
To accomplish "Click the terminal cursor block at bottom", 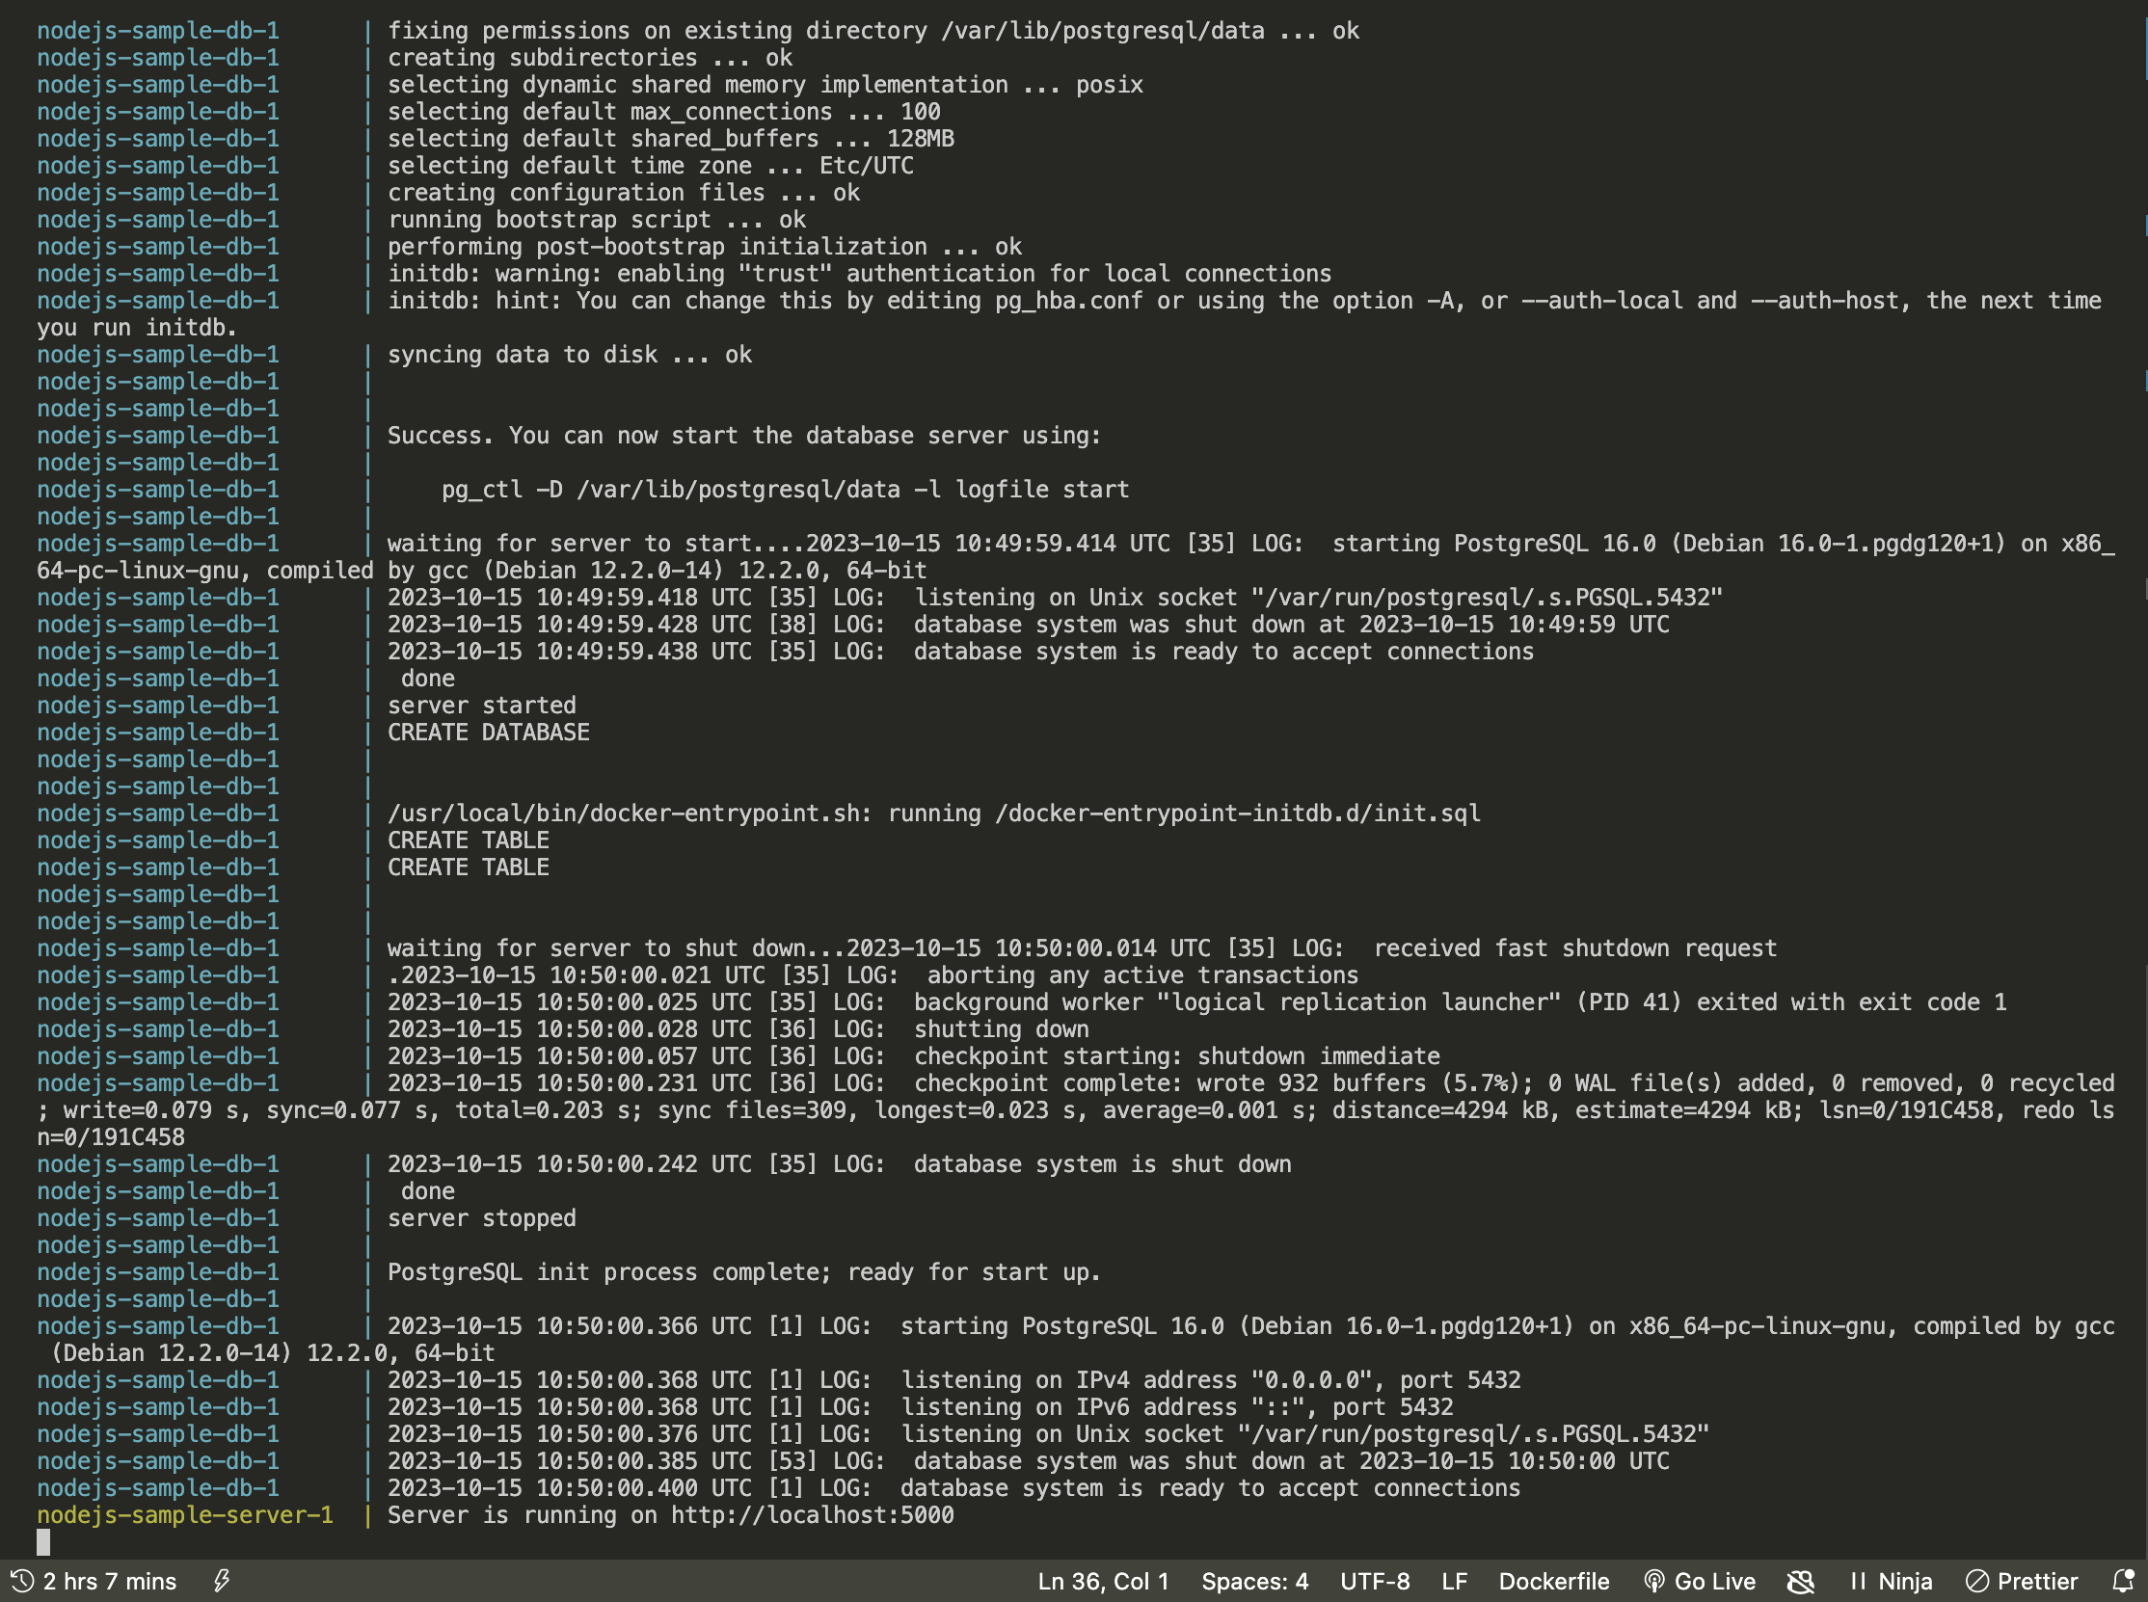I will click(43, 1542).
